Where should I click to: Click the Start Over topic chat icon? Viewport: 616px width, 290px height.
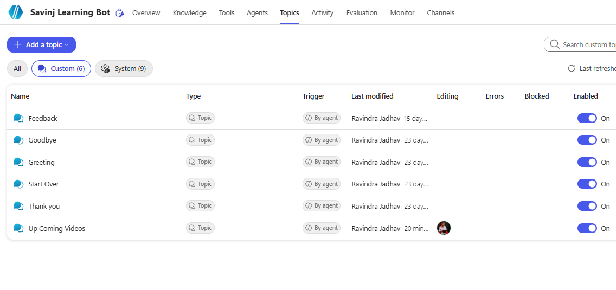tap(18, 184)
